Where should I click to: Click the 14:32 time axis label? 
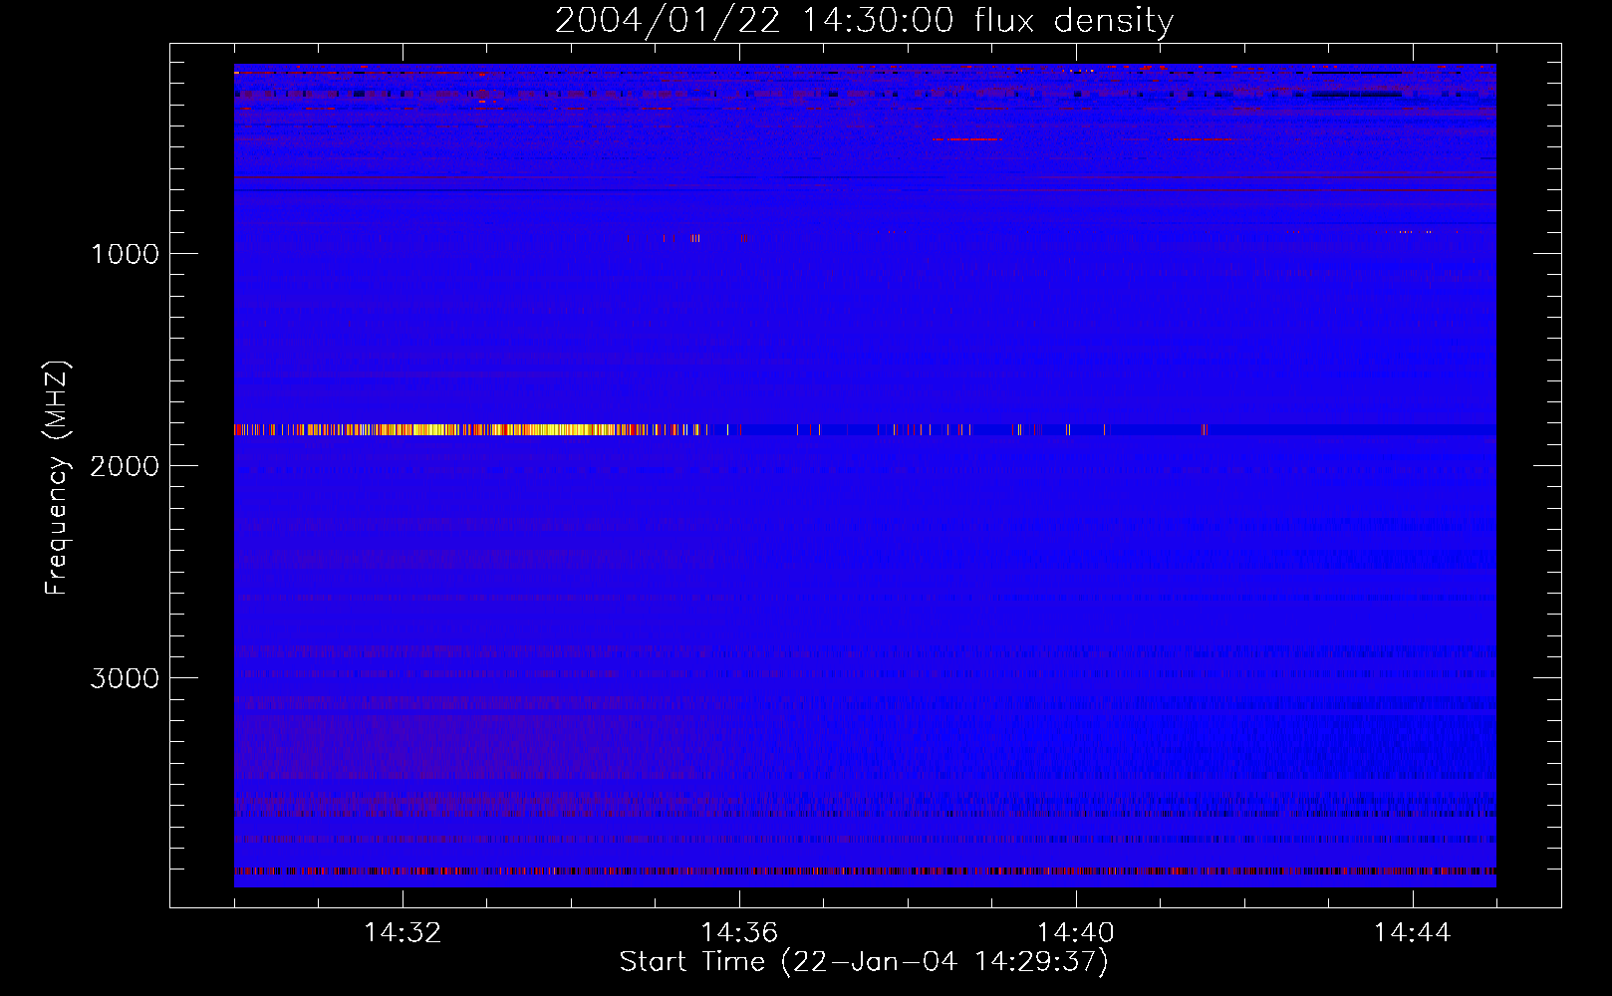coord(403,932)
